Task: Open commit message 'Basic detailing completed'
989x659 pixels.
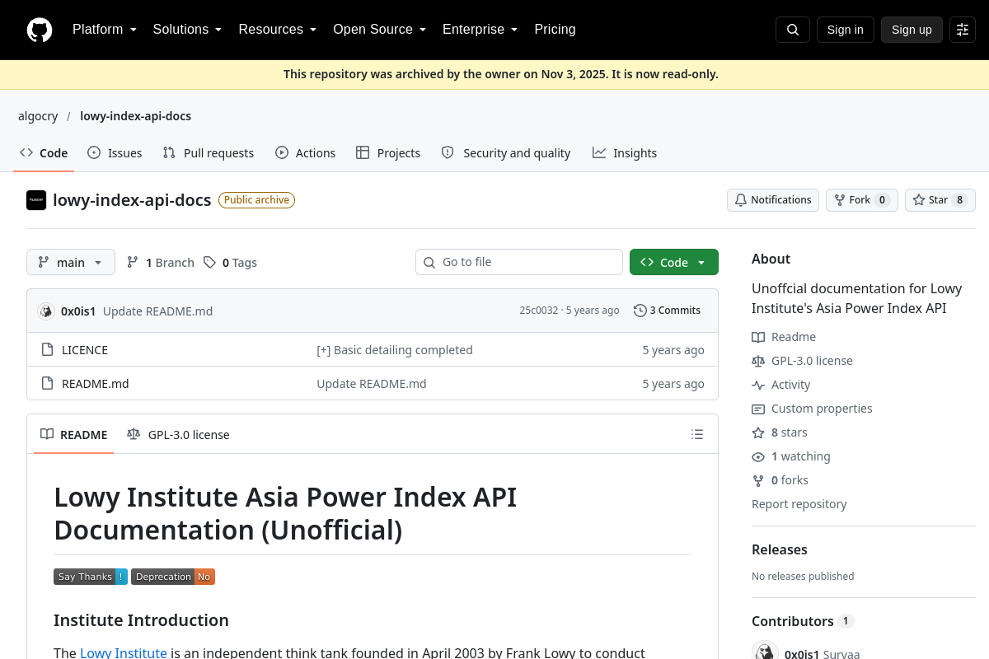Action: [x=395, y=350]
